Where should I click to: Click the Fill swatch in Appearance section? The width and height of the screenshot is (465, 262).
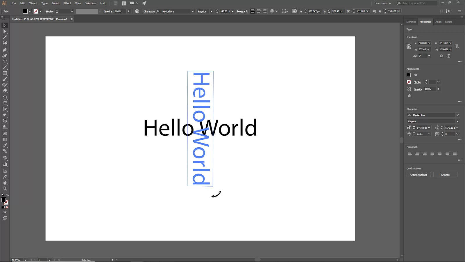[x=409, y=75]
